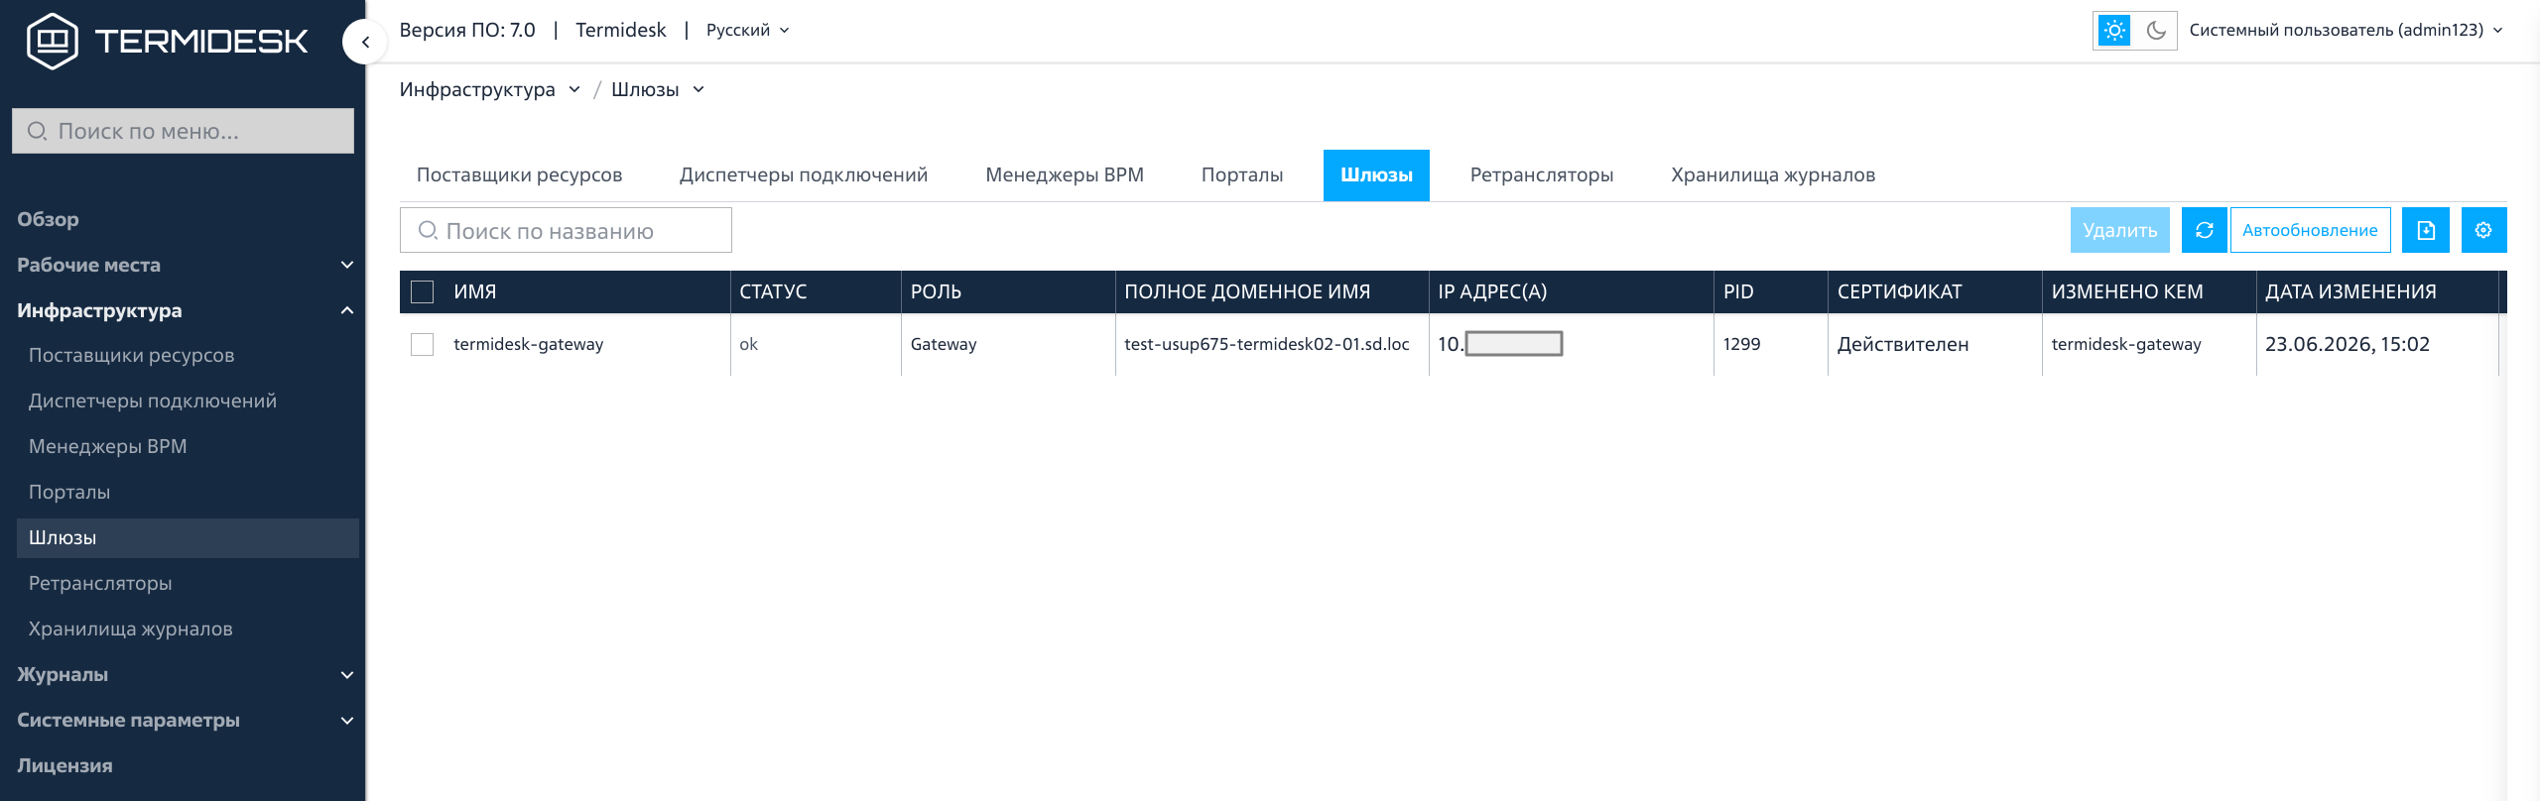This screenshot has height=801, width=2540.
Task: Open table column settings gear icon
Action: [2483, 230]
